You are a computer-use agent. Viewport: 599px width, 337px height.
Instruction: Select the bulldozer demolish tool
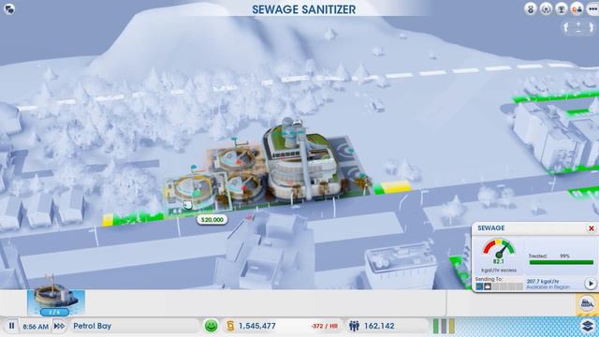point(587,304)
